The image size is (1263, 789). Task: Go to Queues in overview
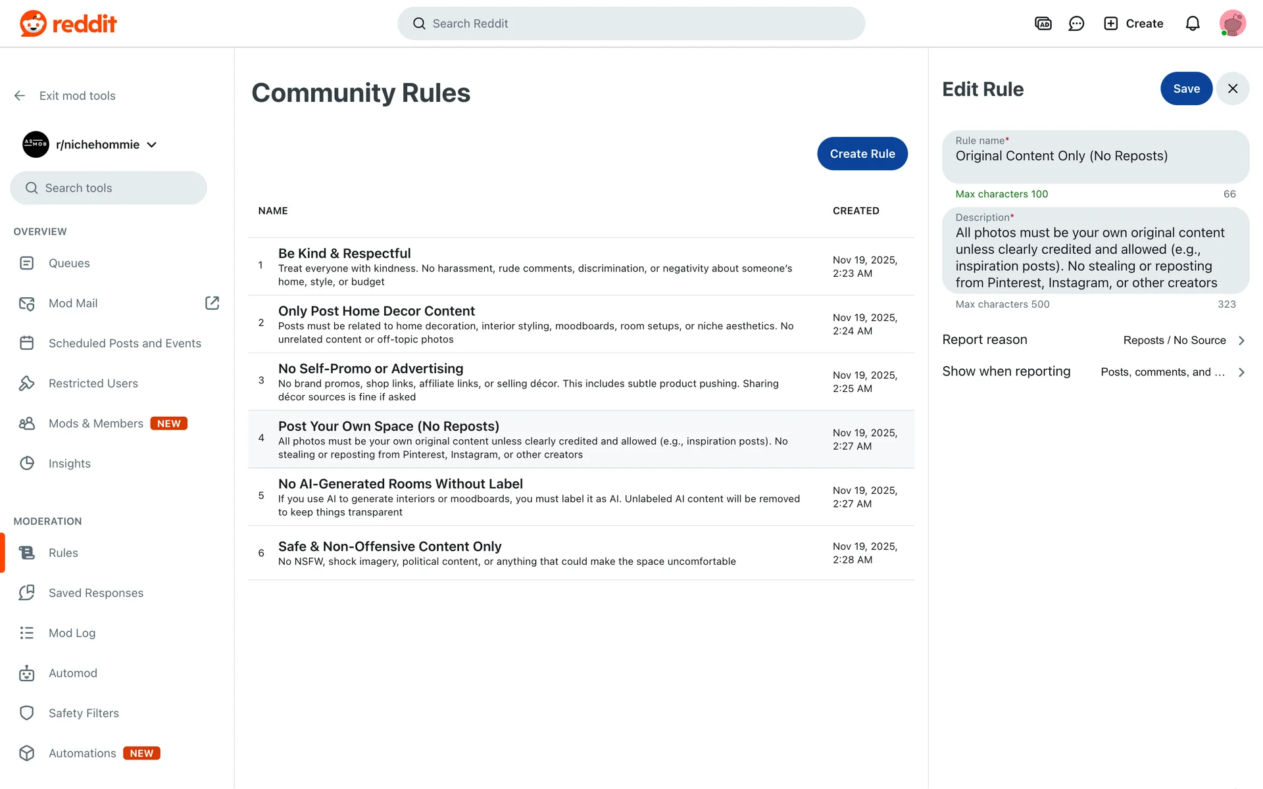(69, 263)
